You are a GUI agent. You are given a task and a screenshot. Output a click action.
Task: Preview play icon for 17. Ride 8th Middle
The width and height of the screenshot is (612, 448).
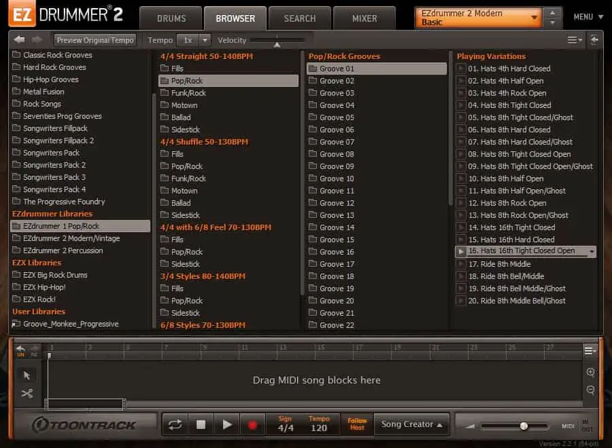point(461,264)
